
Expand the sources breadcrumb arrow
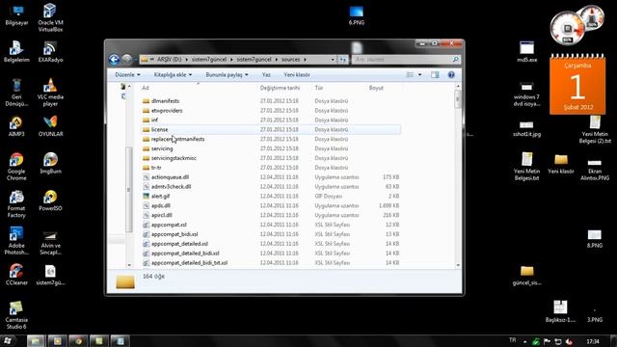click(305, 60)
